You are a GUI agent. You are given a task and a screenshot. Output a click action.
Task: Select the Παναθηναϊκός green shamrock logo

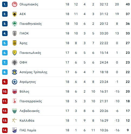click(x=15, y=24)
